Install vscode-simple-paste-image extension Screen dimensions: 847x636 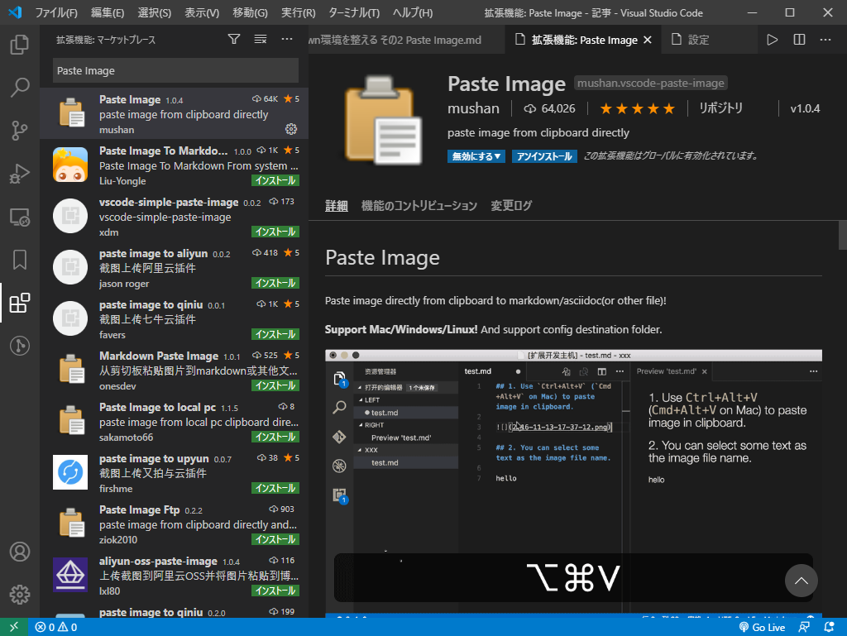pos(275,232)
